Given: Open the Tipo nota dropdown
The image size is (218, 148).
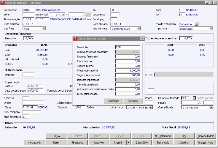Looking at the screenshot, I should coord(211,29).
